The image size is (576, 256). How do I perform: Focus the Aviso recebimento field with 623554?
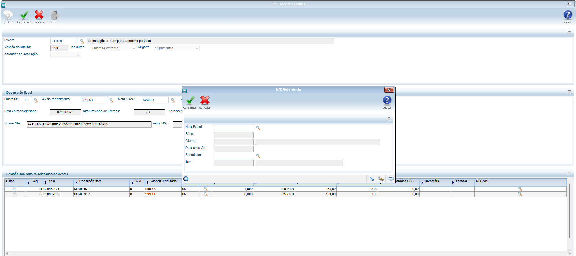click(x=94, y=100)
